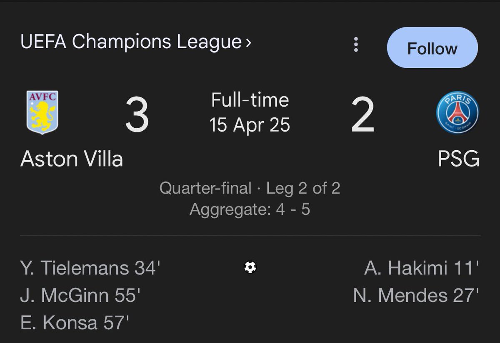Click the Aston Villa club crest

tap(42, 112)
